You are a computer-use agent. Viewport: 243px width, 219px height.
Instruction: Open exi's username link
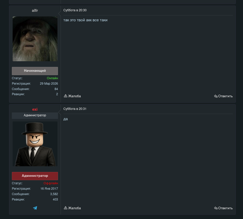(35, 109)
